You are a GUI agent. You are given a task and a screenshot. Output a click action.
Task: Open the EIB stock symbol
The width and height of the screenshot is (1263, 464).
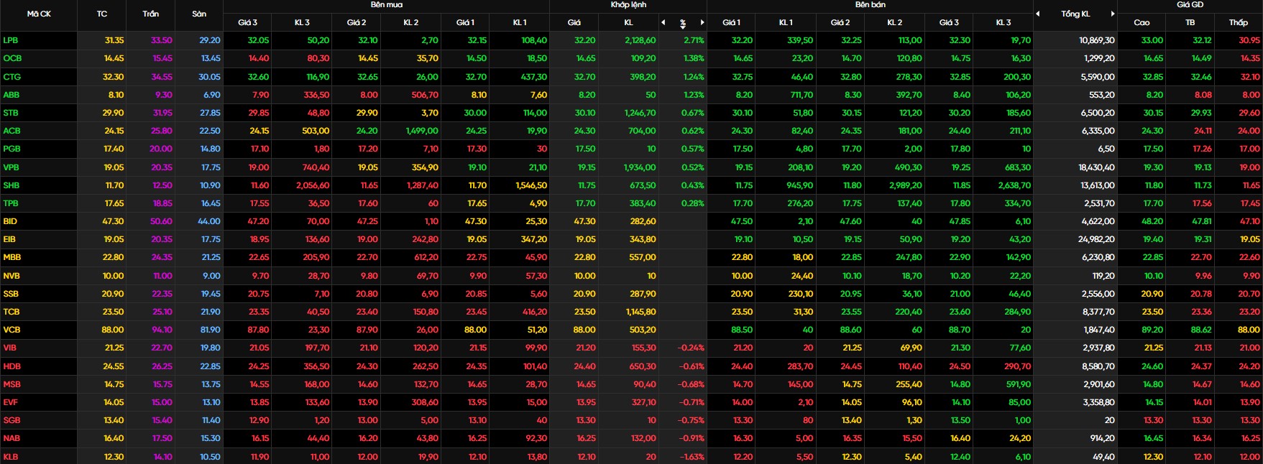pyautogui.click(x=9, y=239)
